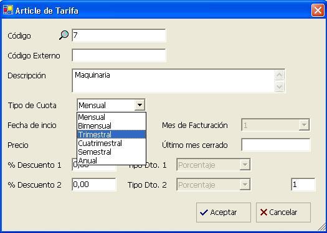Click the magnifying glass search icon beside Código
Viewport: 327px width, 233px height.
click(64, 35)
